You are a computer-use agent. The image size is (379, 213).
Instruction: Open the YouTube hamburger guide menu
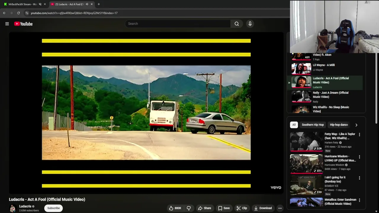(x=7, y=24)
